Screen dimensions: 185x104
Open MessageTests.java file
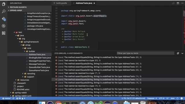[x=37, y=64]
